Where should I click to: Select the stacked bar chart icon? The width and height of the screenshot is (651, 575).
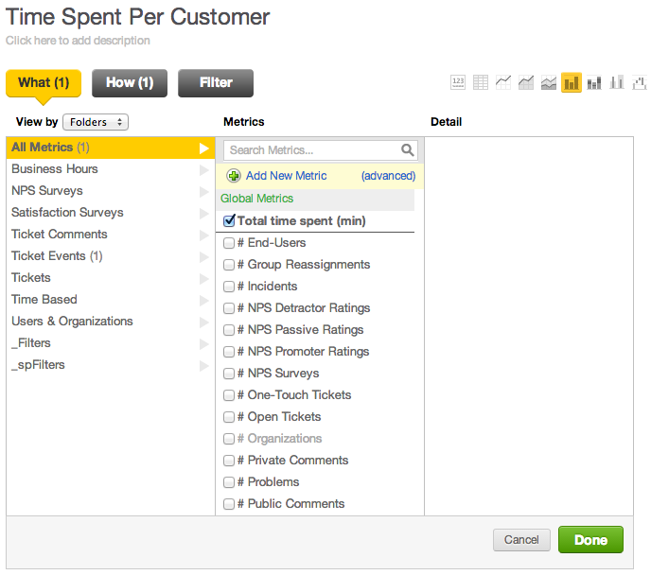(594, 82)
